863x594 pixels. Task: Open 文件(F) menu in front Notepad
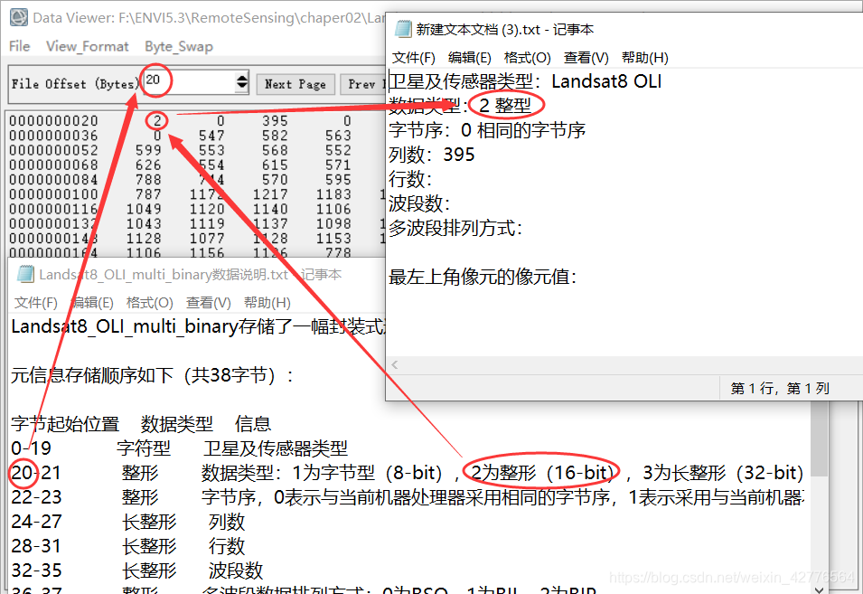coord(413,57)
